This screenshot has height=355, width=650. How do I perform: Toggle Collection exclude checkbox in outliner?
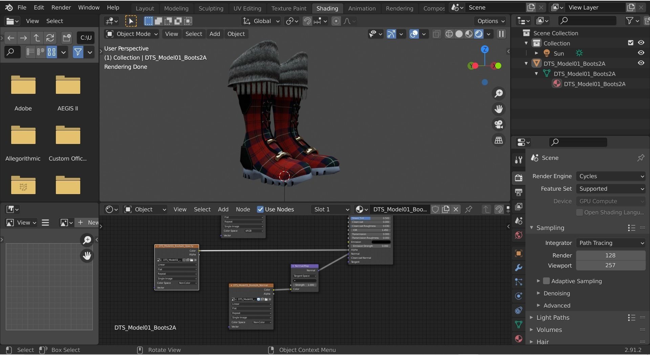pyautogui.click(x=630, y=43)
